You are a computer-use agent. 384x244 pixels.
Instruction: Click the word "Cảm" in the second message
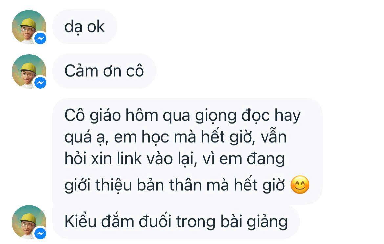(x=81, y=71)
